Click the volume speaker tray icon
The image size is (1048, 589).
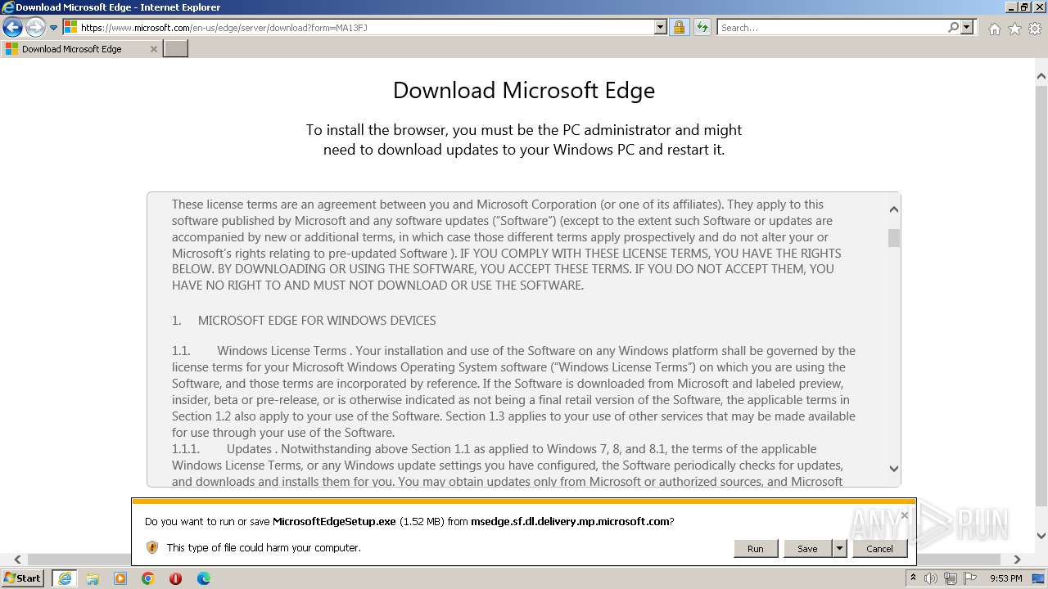pyautogui.click(x=931, y=578)
